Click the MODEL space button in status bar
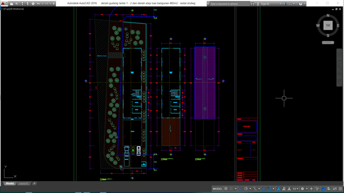Image resolution: width=344 pixels, height=193 pixels. pos(217,189)
